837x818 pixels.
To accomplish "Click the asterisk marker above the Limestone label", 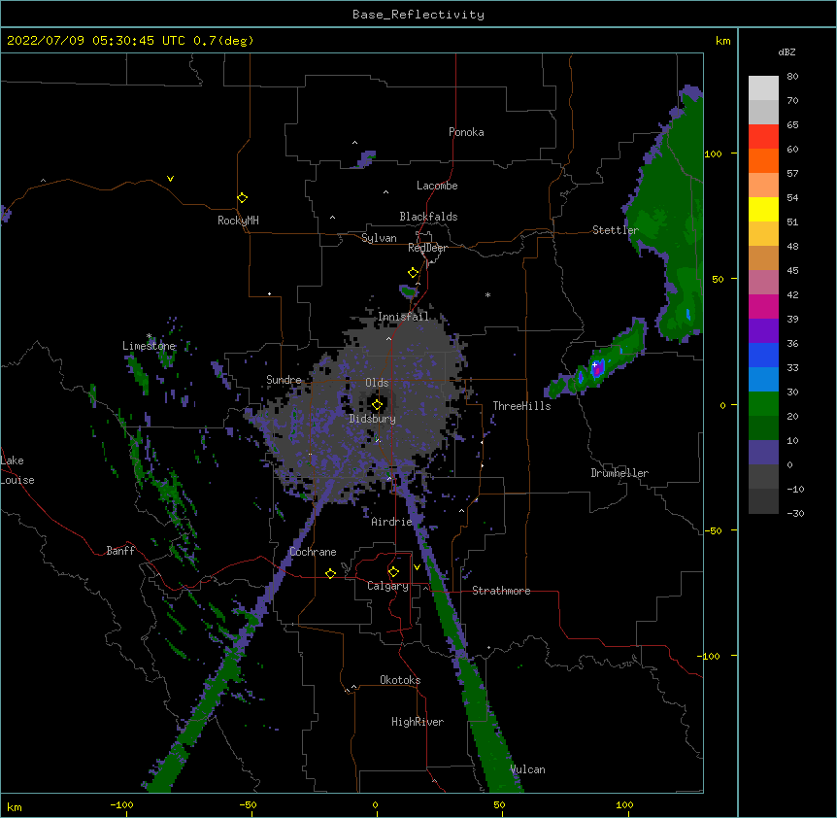I will point(149,336).
